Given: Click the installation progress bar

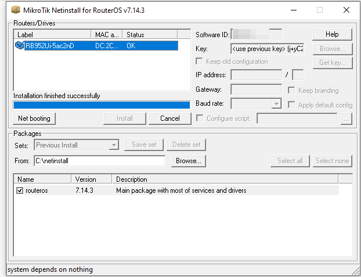Looking at the screenshot, I should point(102,105).
